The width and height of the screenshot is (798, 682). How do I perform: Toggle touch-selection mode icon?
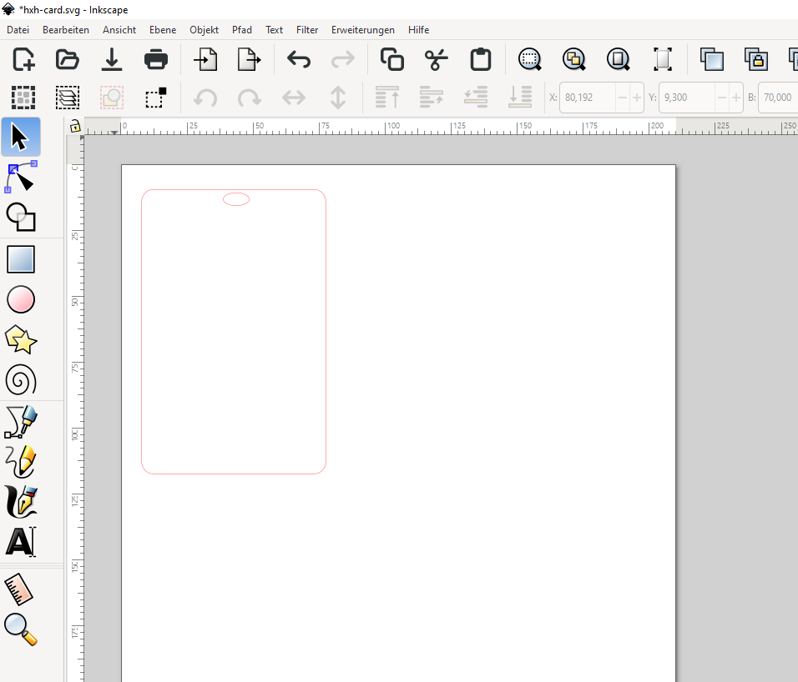[x=155, y=98]
